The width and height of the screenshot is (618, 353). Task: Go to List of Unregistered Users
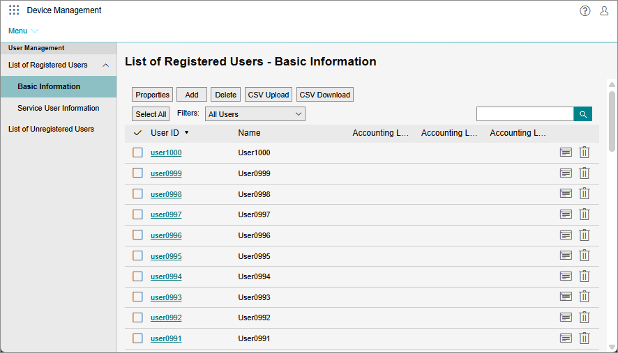pyautogui.click(x=51, y=129)
